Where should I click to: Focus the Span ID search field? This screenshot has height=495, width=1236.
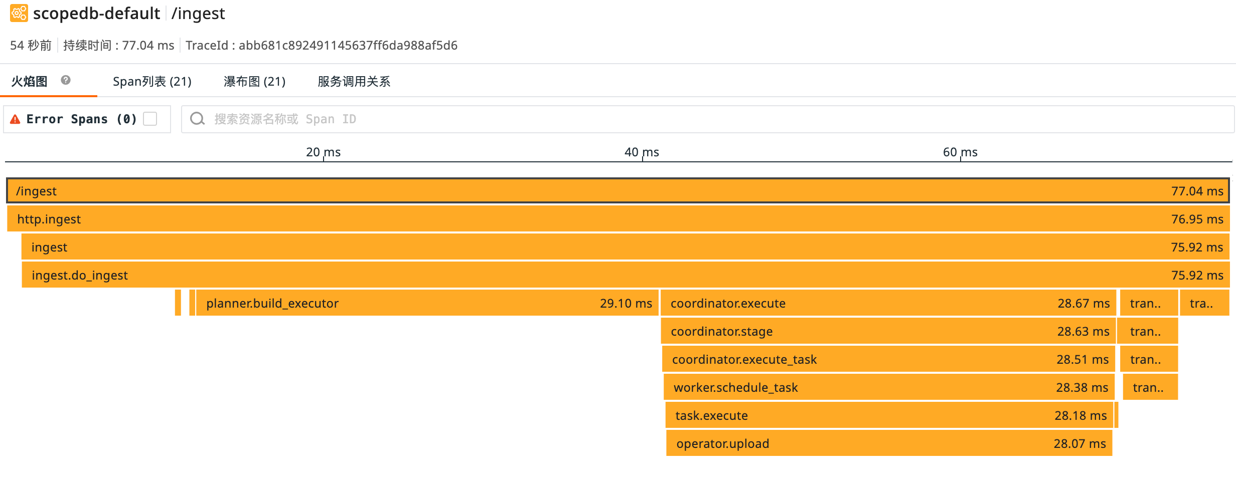702,119
